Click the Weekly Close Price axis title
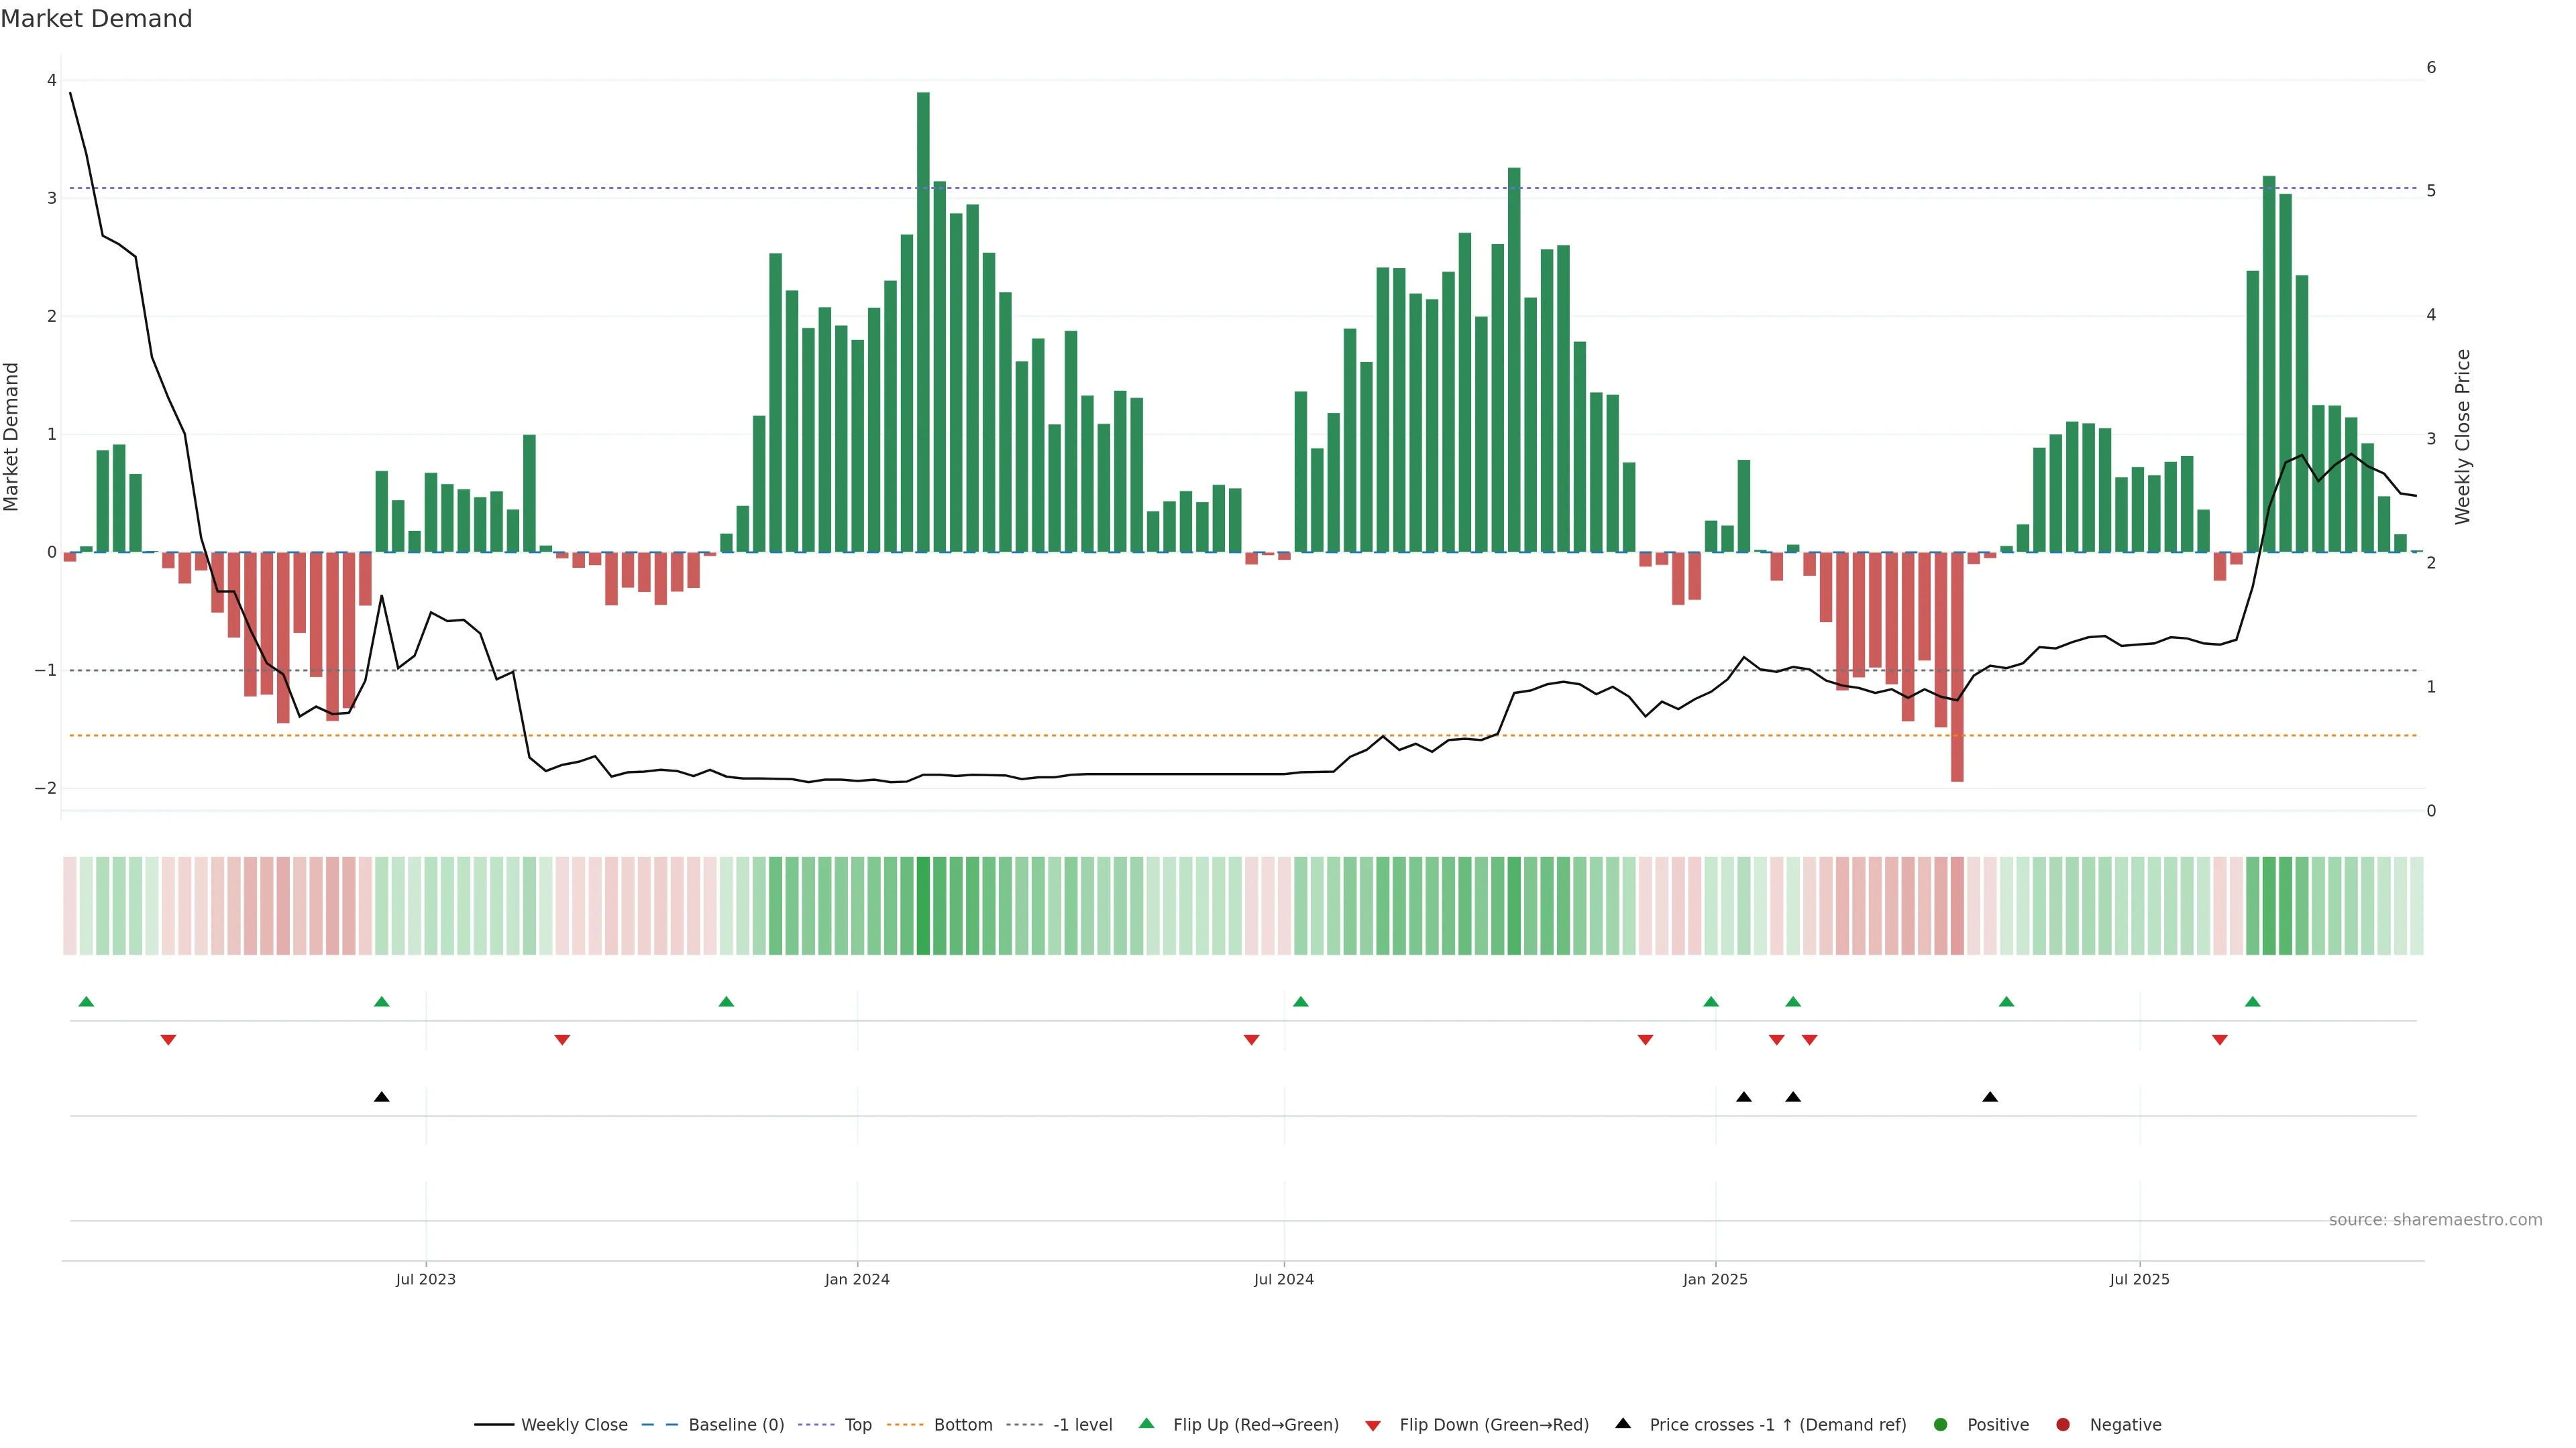The image size is (2576, 1448). (x=2463, y=436)
